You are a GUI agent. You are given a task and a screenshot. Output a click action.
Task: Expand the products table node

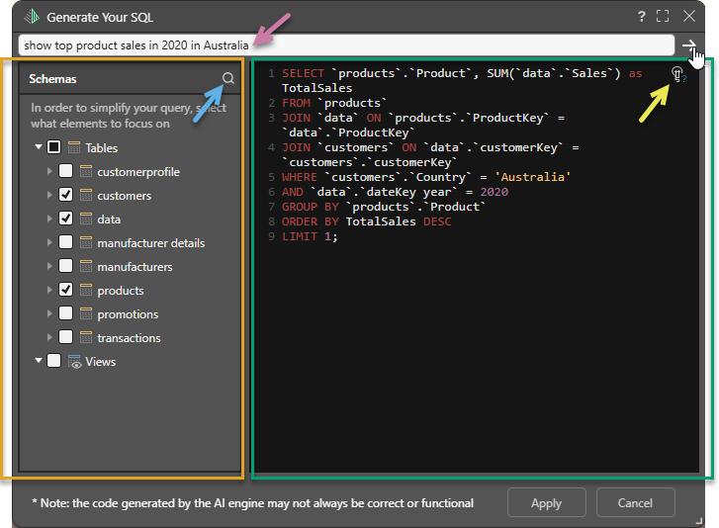pos(49,291)
